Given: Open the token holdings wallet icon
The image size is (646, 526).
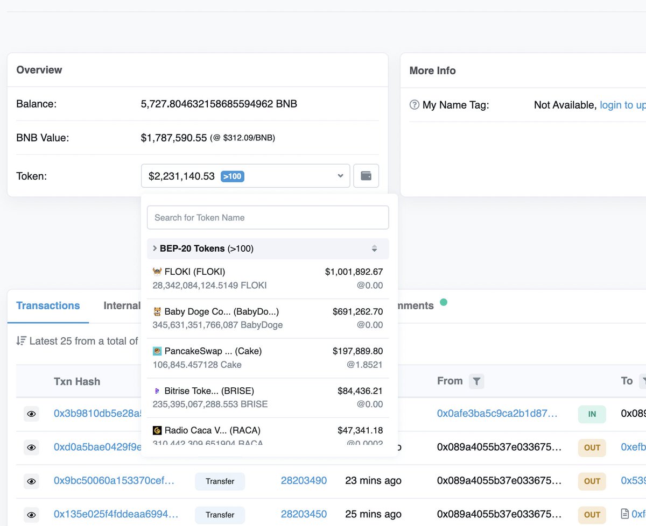Looking at the screenshot, I should click(x=366, y=176).
